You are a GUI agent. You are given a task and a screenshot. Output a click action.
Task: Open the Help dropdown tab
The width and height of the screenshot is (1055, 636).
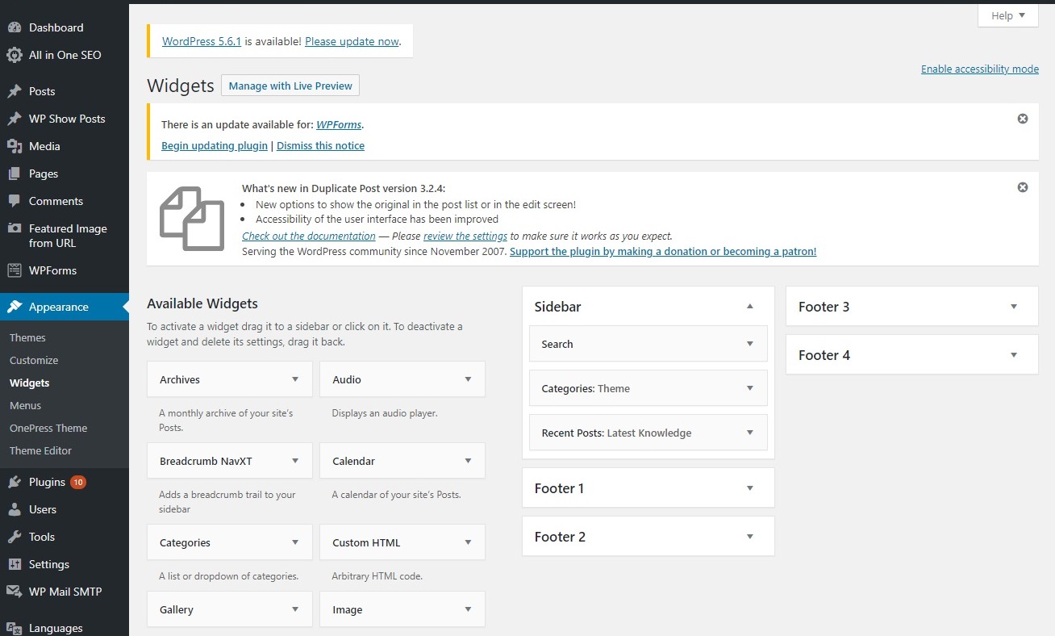pyautogui.click(x=1008, y=15)
